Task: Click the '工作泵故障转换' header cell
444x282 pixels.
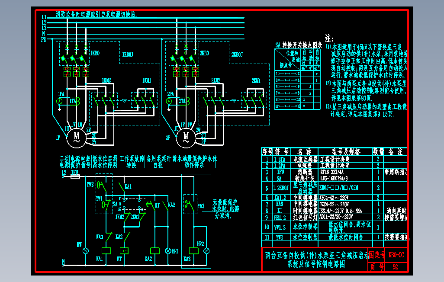Action: [132, 162]
